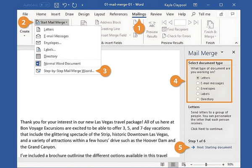Open the Design tab
The width and height of the screenshot is (252, 168).
click(x=84, y=14)
